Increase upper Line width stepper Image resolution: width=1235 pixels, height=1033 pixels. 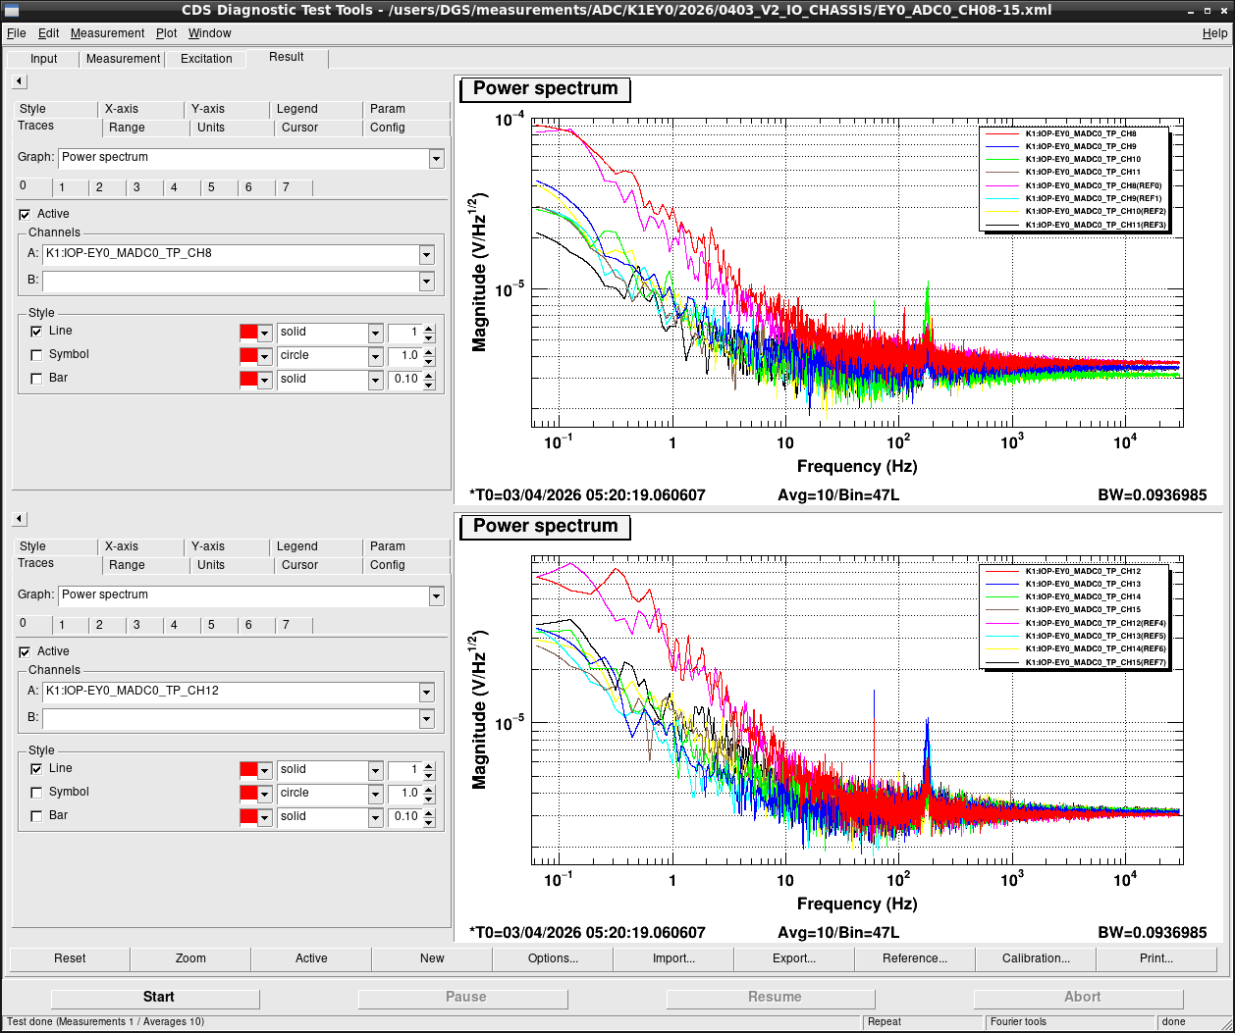pos(429,328)
